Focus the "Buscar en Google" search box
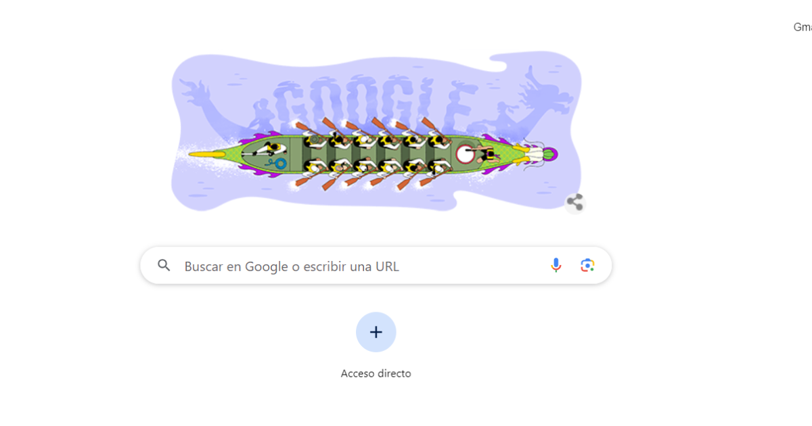This screenshot has width=812, height=426. [x=376, y=266]
